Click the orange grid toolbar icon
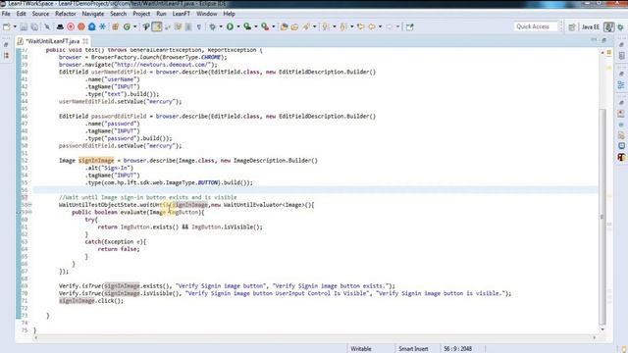The width and height of the screenshot is (628, 353). 116,26
